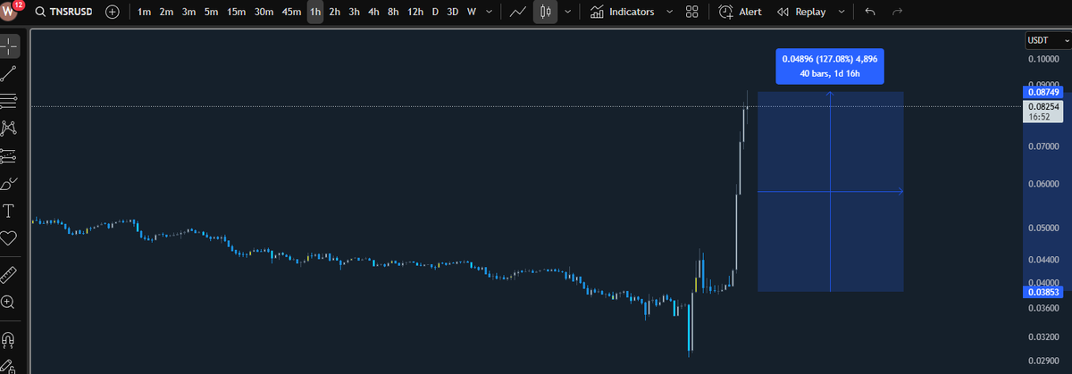Viewport: 1072px width, 374px height.
Task: Click the 0.08749 price label
Action: tap(1043, 92)
